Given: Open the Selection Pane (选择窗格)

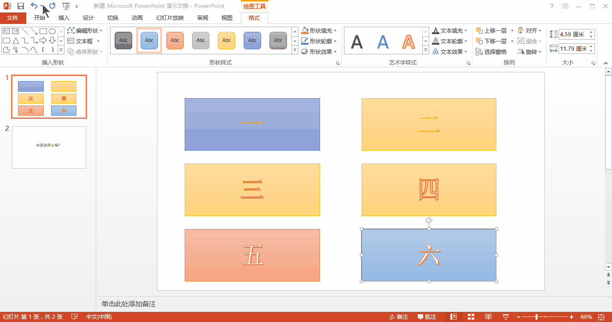Looking at the screenshot, I should (491, 52).
